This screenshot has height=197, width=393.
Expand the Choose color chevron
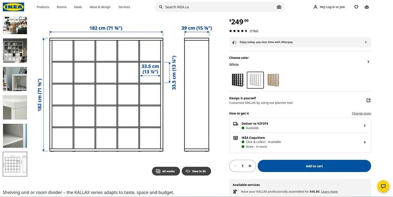click(368, 62)
